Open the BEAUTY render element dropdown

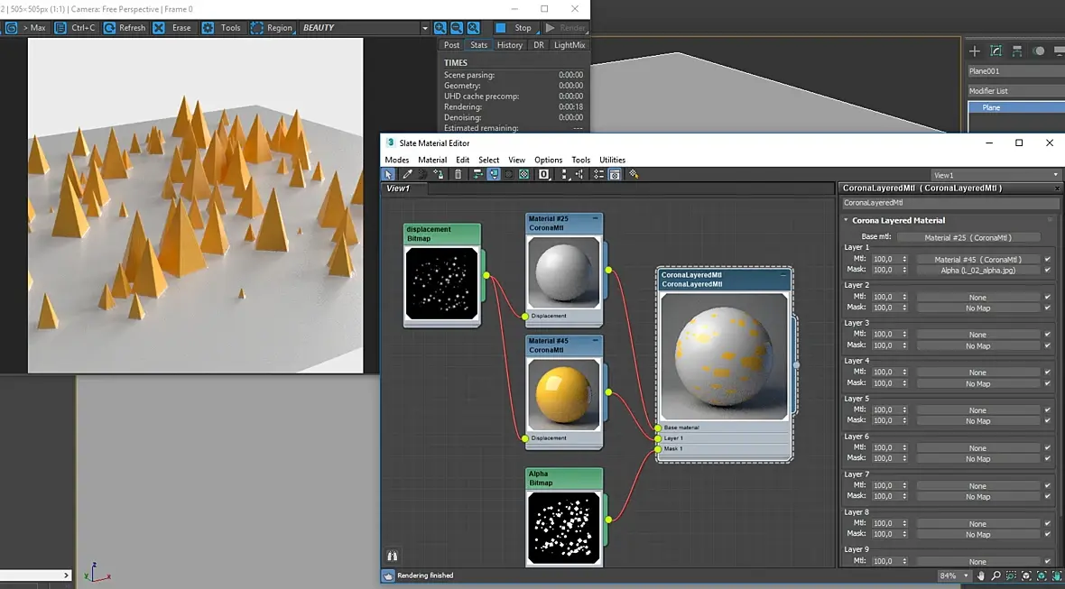click(x=424, y=28)
